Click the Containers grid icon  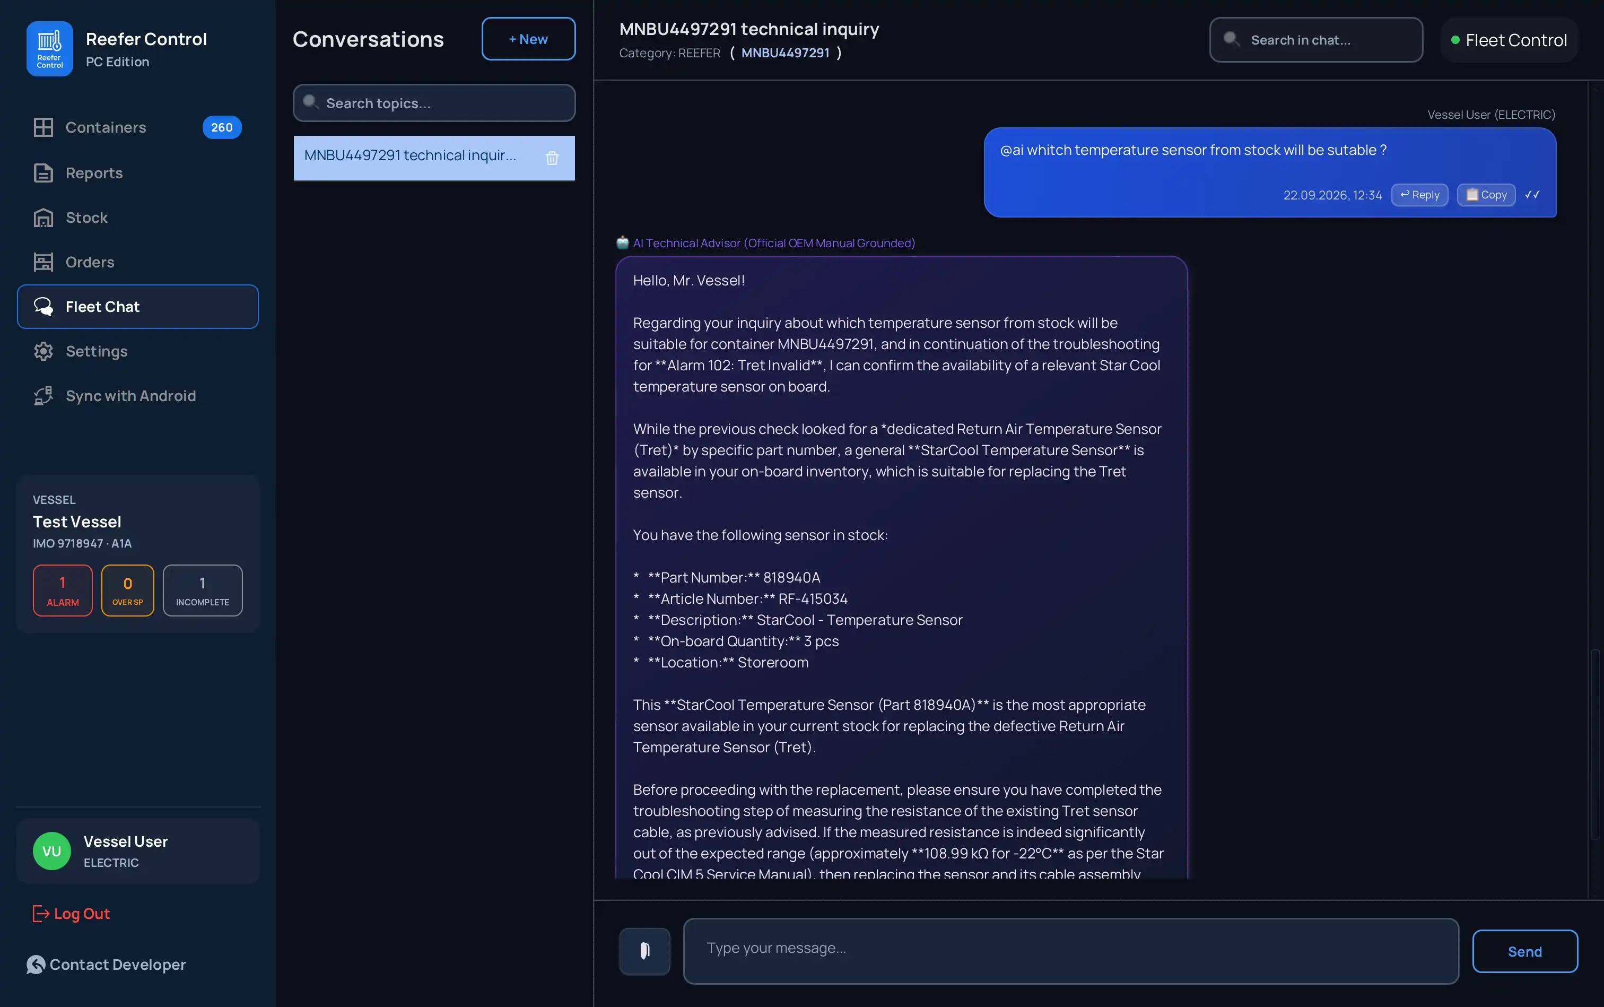[x=43, y=127]
